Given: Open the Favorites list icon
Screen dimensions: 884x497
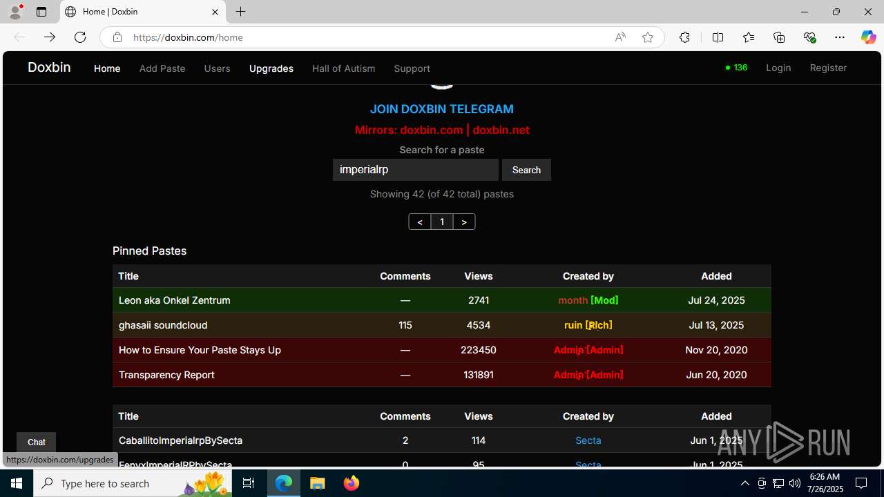Looking at the screenshot, I should pos(749,37).
